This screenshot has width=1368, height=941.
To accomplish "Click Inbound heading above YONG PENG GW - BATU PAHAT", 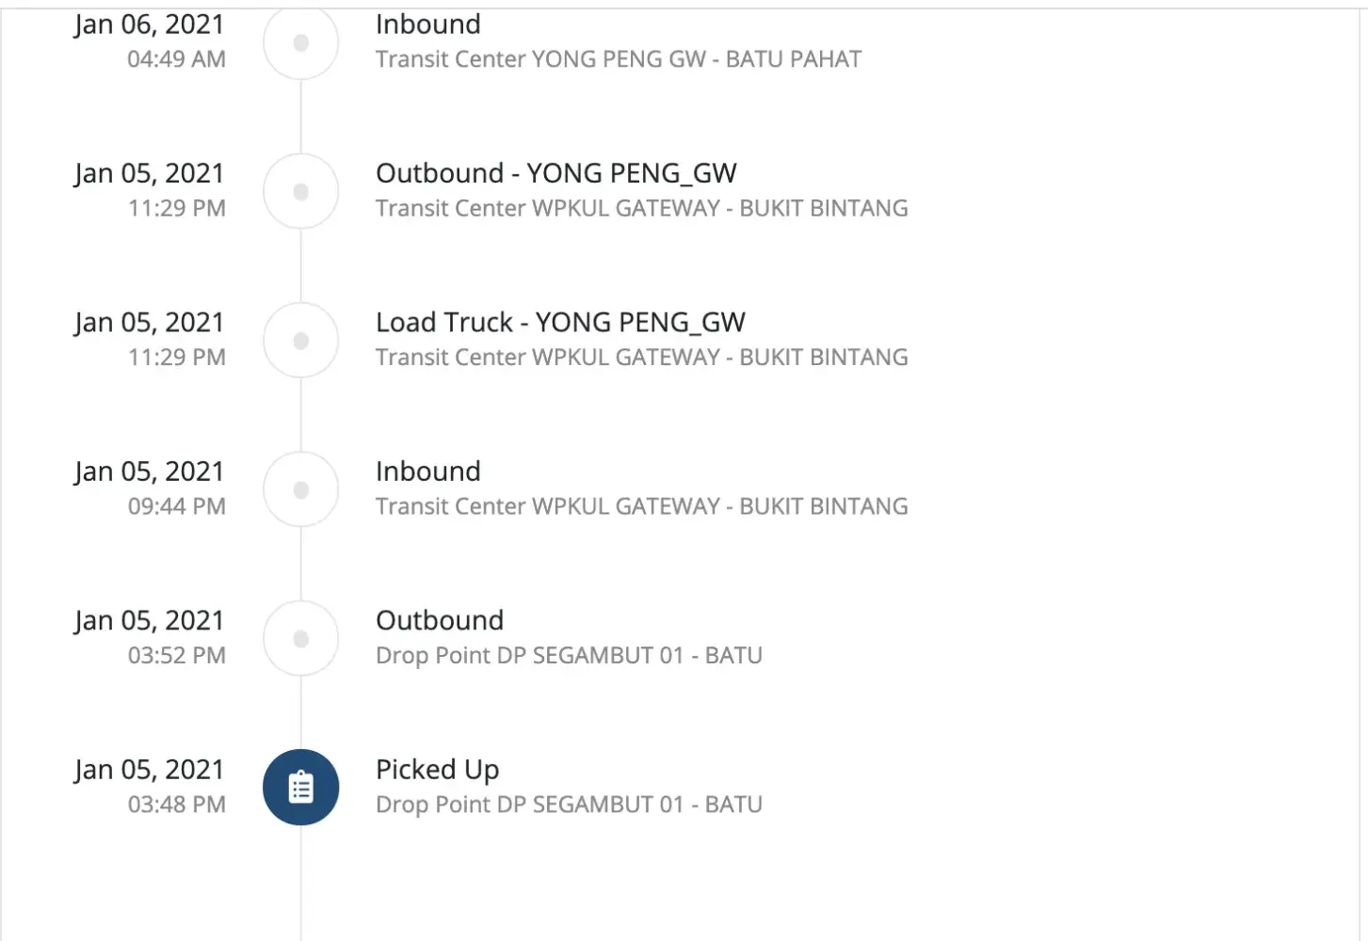I will 427,24.
